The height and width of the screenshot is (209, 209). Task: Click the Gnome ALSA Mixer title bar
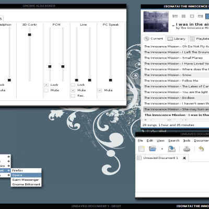coord(63,6)
